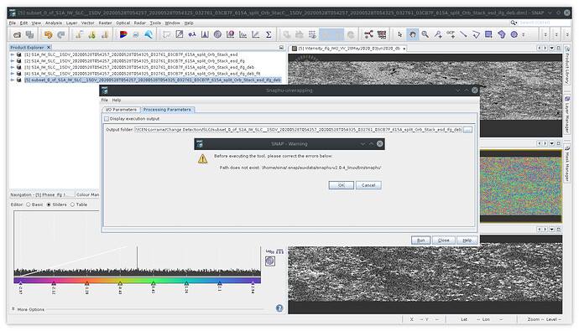579x331 pixels.
Task: Click the output folder browse button
Action: point(468,130)
